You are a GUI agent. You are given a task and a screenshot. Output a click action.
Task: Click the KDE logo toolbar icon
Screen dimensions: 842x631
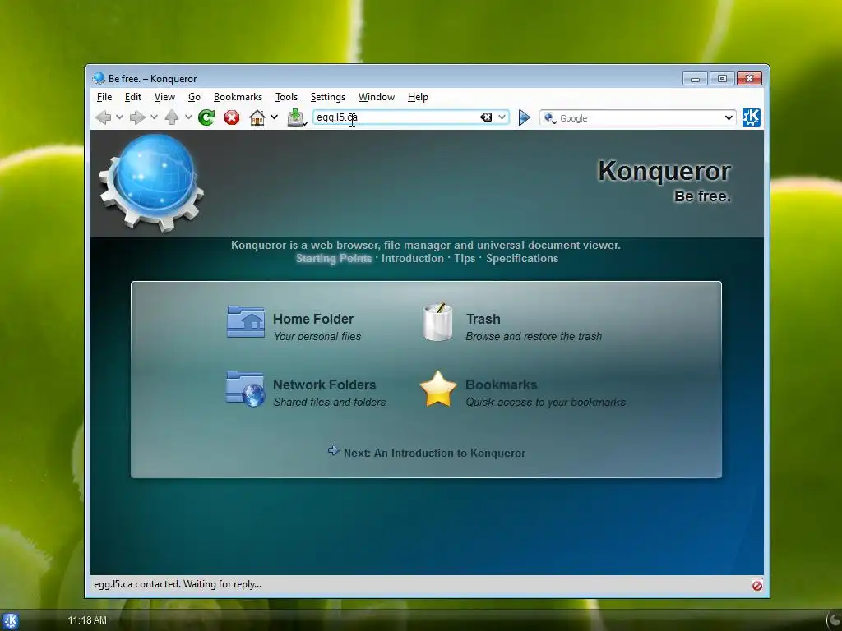coord(752,117)
